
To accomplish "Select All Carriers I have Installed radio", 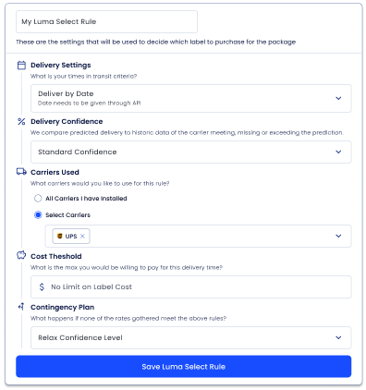I will tap(38, 198).
